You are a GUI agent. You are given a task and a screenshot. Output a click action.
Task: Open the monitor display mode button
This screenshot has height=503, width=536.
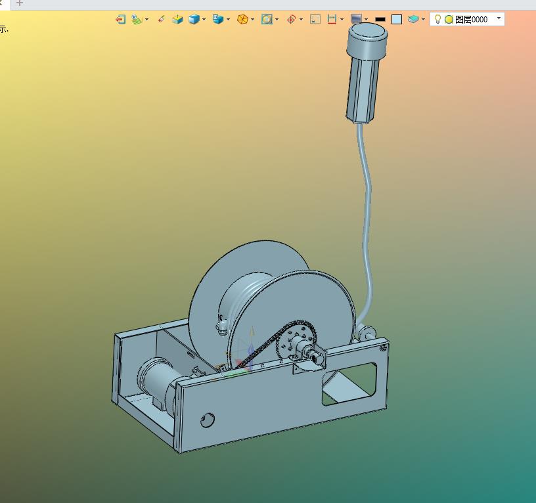pyautogui.click(x=356, y=19)
